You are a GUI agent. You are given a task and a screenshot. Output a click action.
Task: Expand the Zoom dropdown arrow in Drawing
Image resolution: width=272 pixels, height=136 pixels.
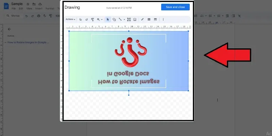click(x=102, y=20)
